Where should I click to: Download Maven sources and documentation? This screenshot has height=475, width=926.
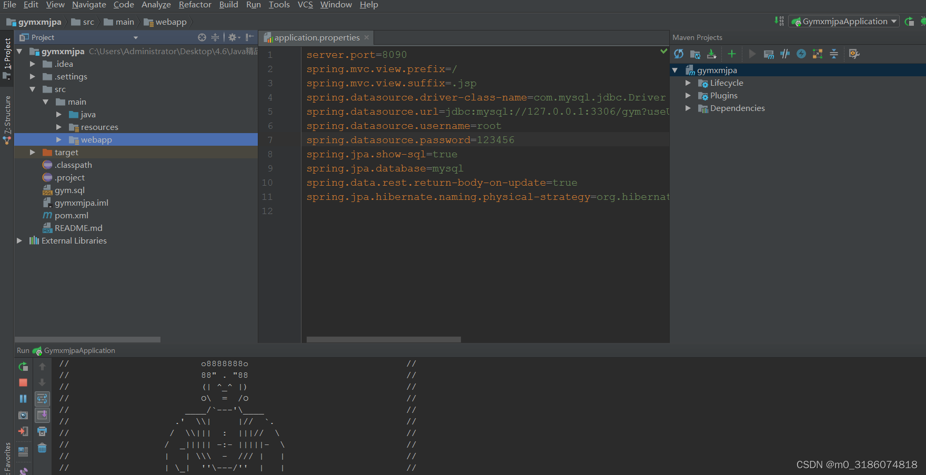[x=711, y=54]
